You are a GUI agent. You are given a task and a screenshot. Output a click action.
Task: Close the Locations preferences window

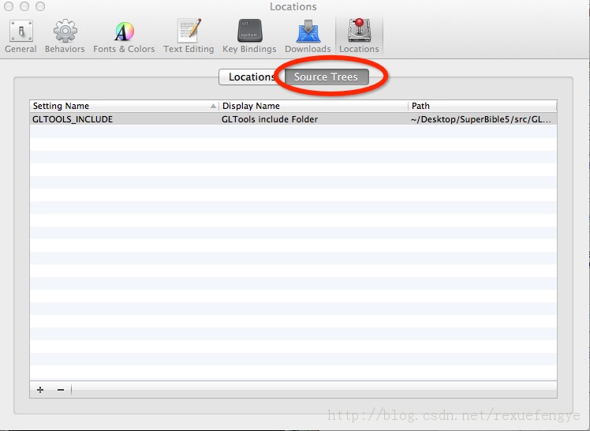click(x=9, y=6)
